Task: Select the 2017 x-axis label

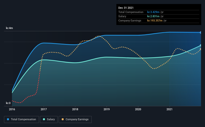Action: click(x=44, y=109)
